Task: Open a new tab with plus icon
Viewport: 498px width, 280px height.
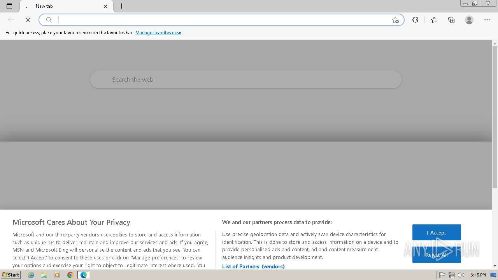Action: click(121, 6)
